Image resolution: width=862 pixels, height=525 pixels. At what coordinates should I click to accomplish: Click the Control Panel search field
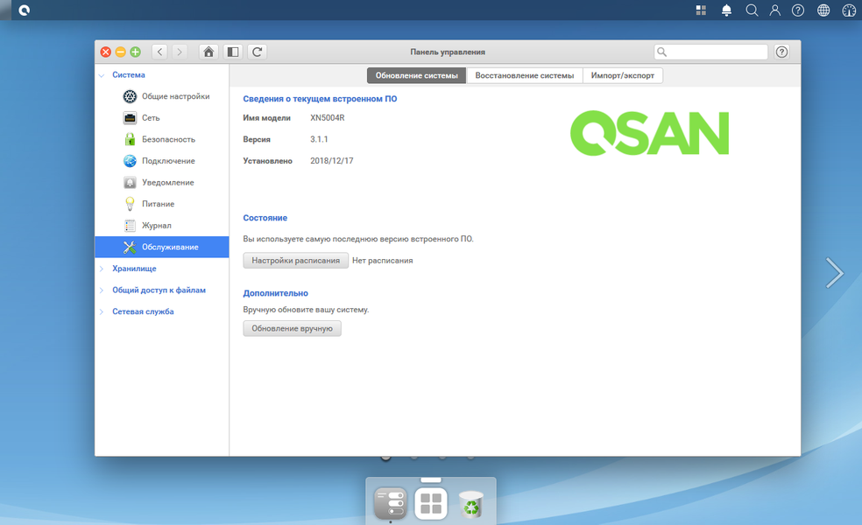(x=710, y=52)
